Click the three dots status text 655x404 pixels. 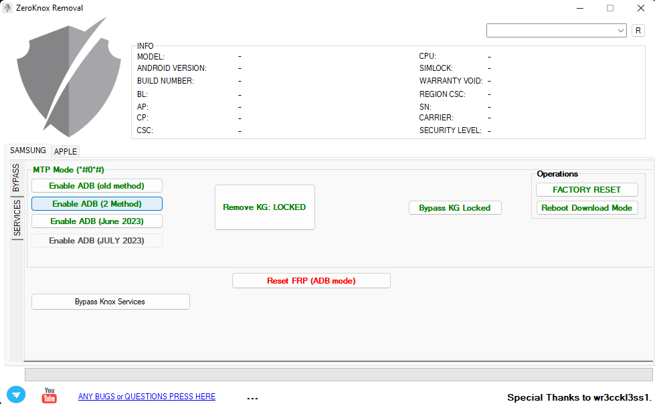(x=252, y=399)
